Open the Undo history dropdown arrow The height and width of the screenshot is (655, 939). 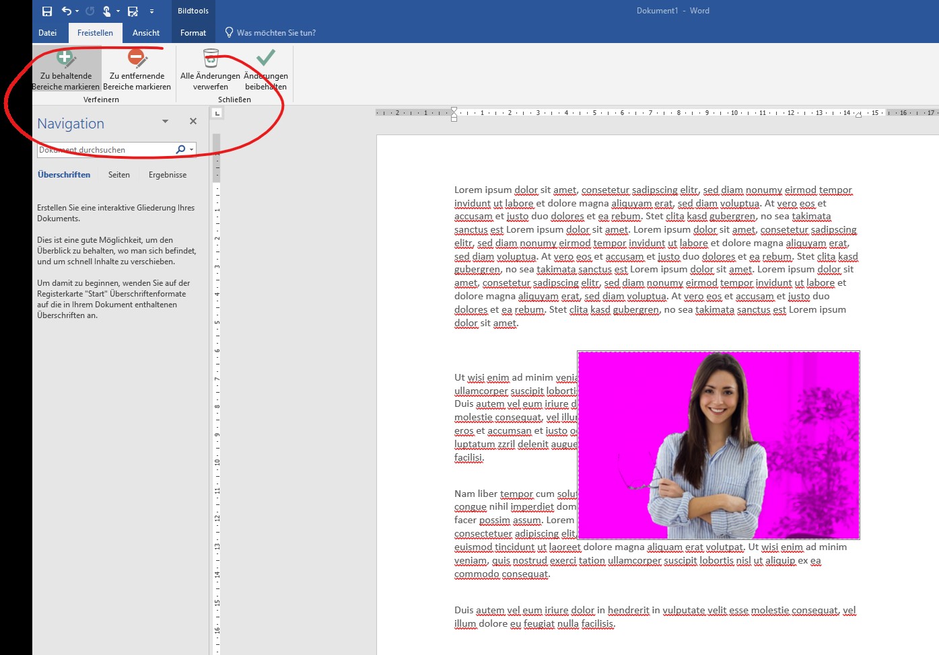click(77, 11)
